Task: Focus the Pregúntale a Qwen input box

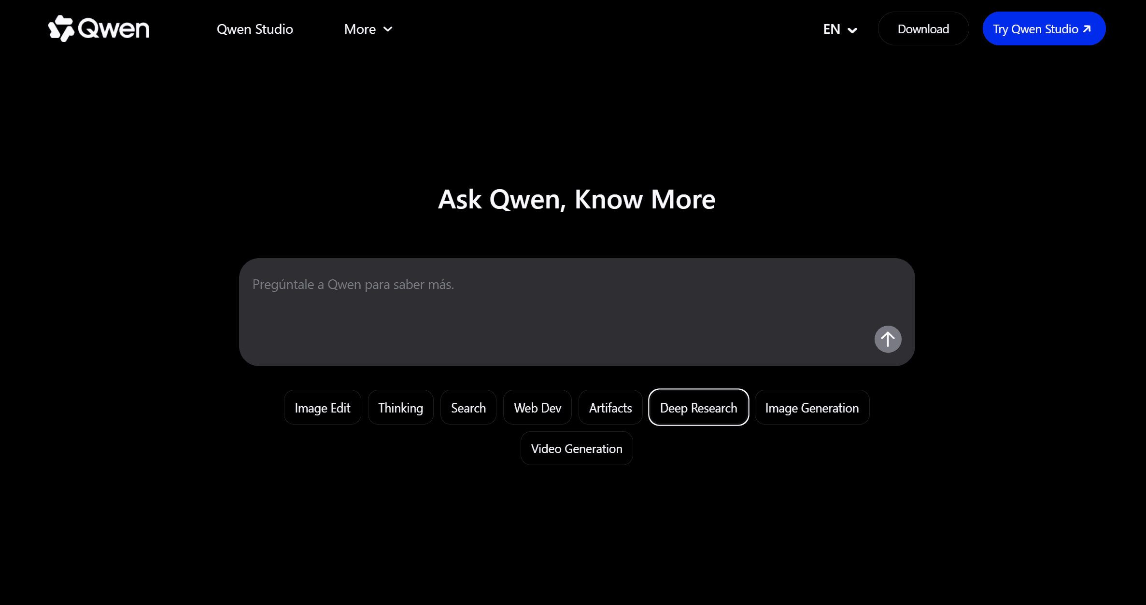Action: (577, 312)
